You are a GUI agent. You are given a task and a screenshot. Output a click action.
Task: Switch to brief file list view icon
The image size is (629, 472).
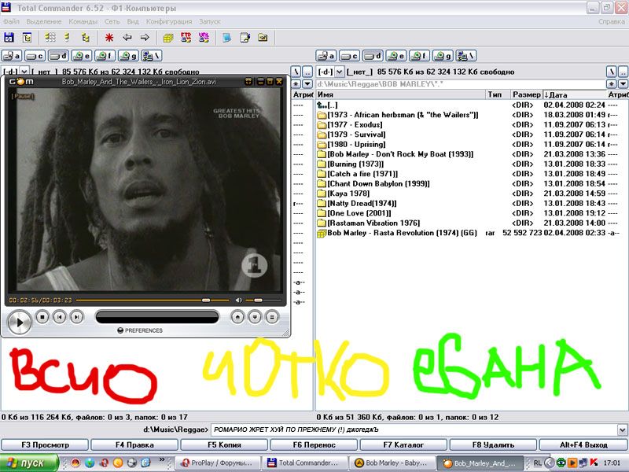point(50,38)
